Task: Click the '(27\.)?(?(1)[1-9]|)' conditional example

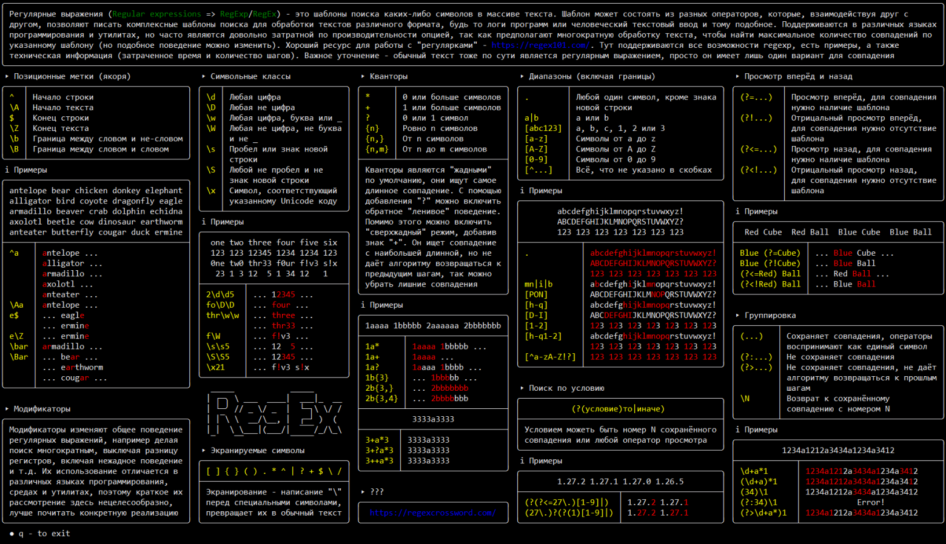Action: click(x=569, y=512)
